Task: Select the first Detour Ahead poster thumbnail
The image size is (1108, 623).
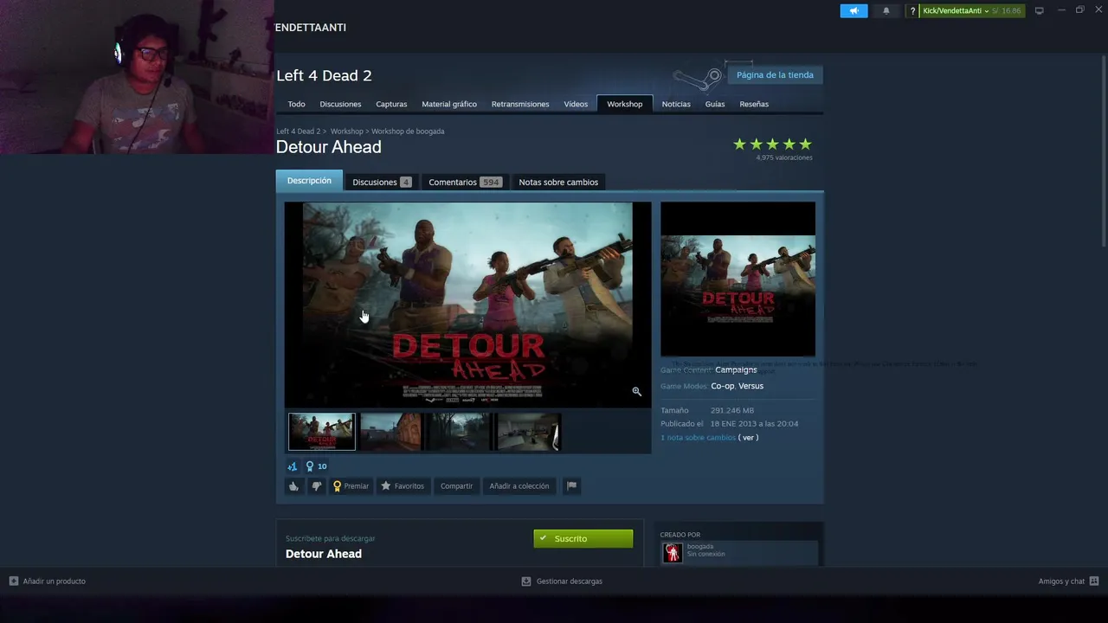Action: pos(322,432)
